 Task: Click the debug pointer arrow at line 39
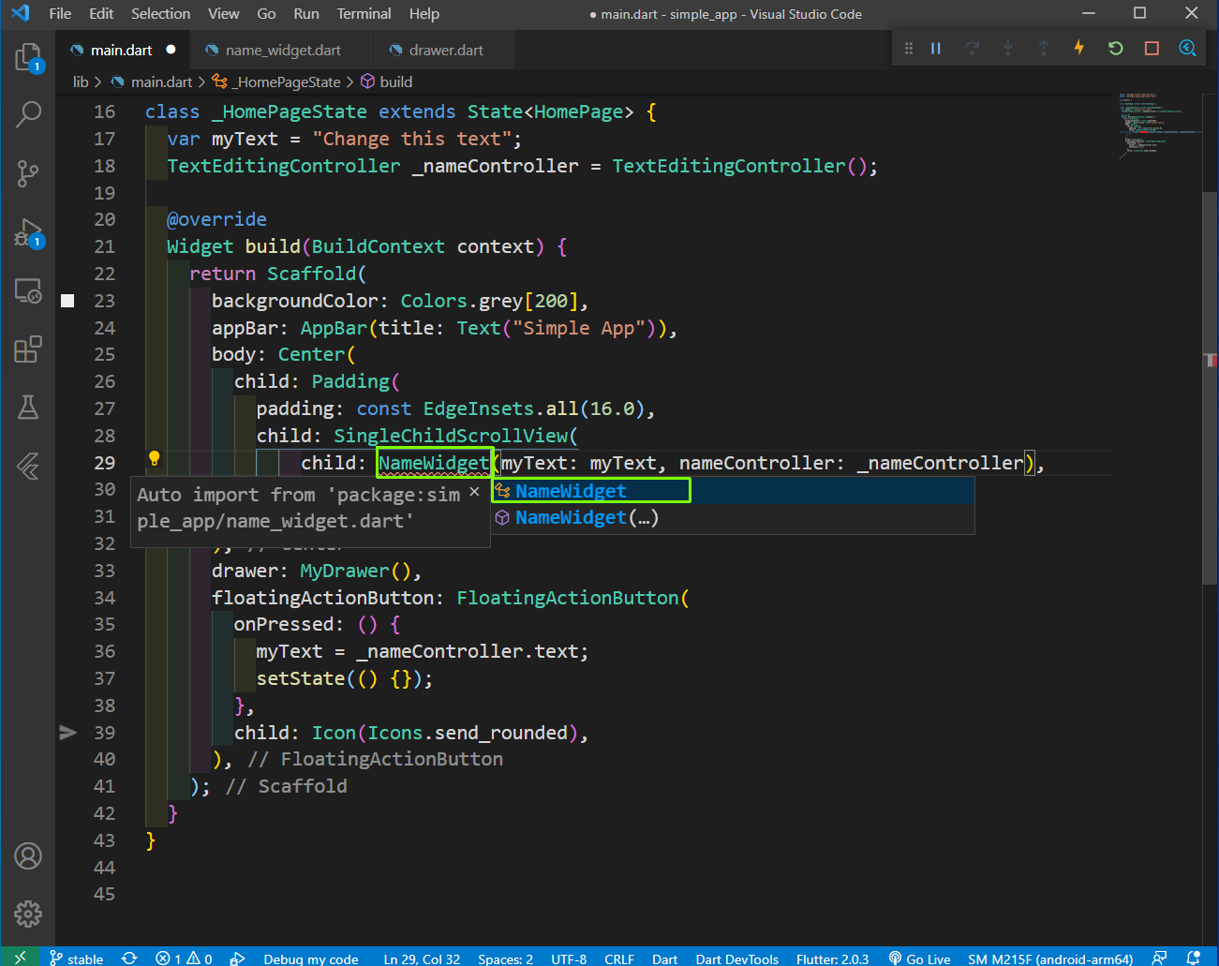(x=67, y=733)
